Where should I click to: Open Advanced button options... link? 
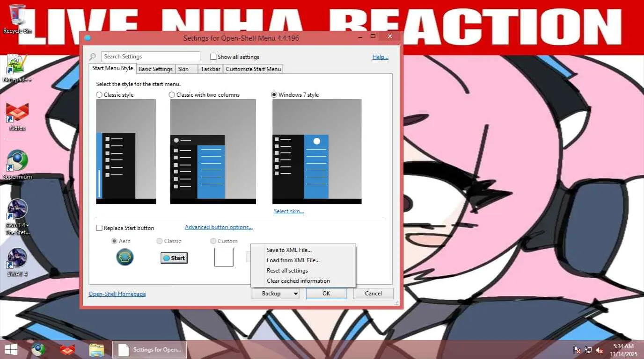pos(219,227)
